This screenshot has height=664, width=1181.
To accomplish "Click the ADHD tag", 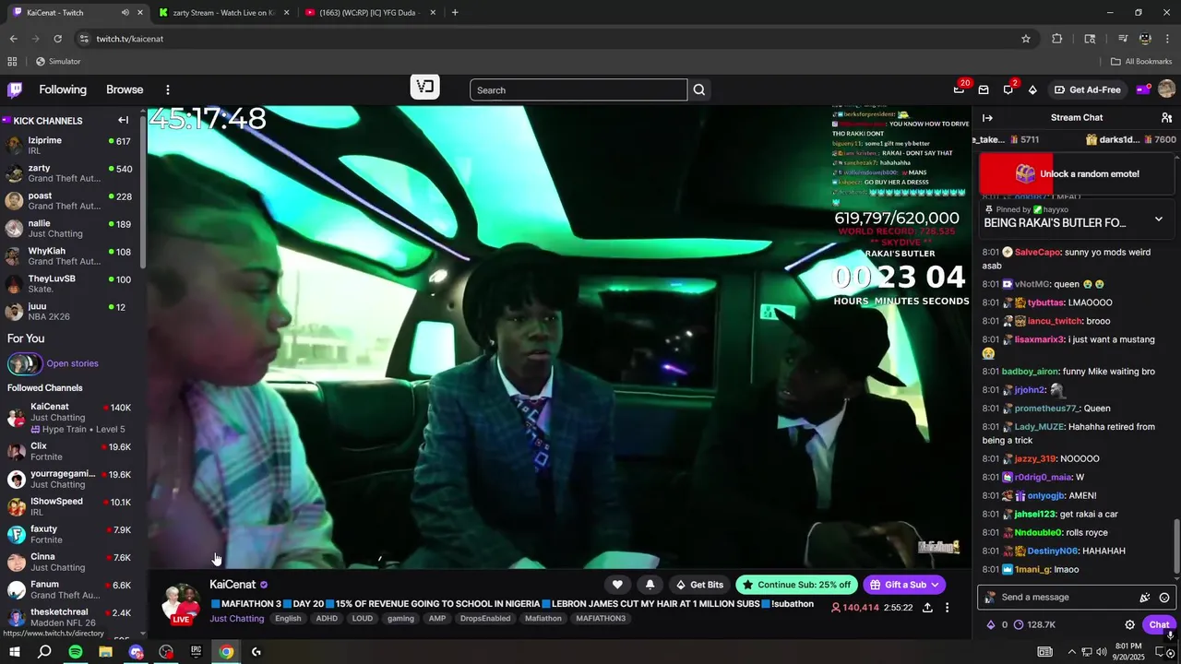I will (327, 619).
